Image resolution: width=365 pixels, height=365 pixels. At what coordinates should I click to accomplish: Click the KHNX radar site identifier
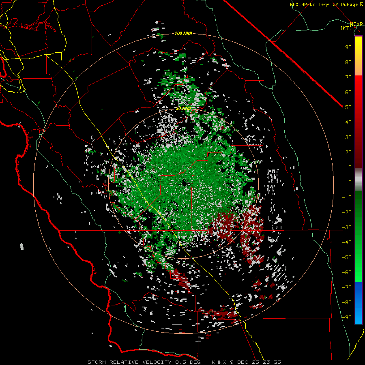pos(219,362)
